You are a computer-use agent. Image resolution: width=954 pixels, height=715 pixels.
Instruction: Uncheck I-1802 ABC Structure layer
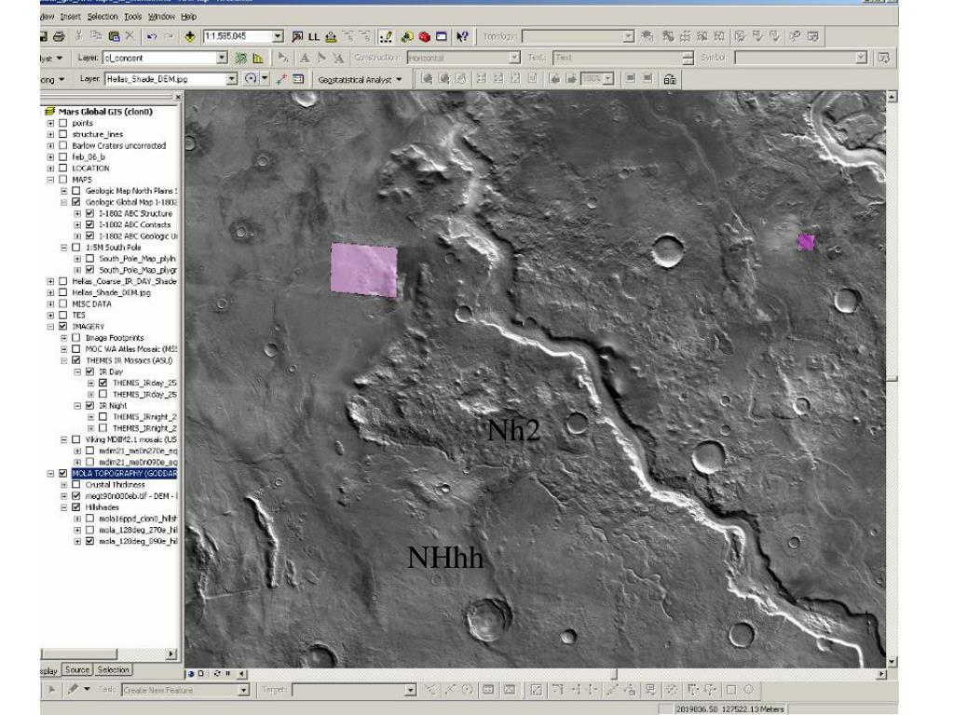coord(89,213)
